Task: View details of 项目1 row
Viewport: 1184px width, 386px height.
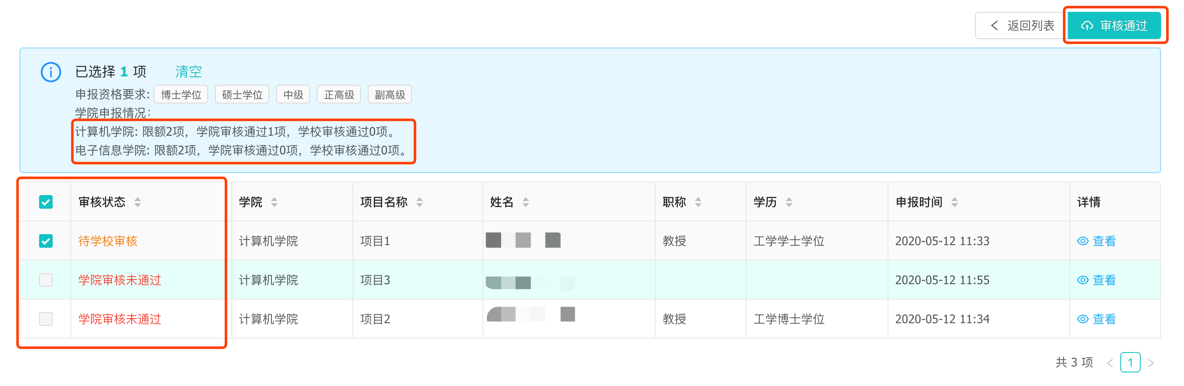Action: click(x=1097, y=241)
